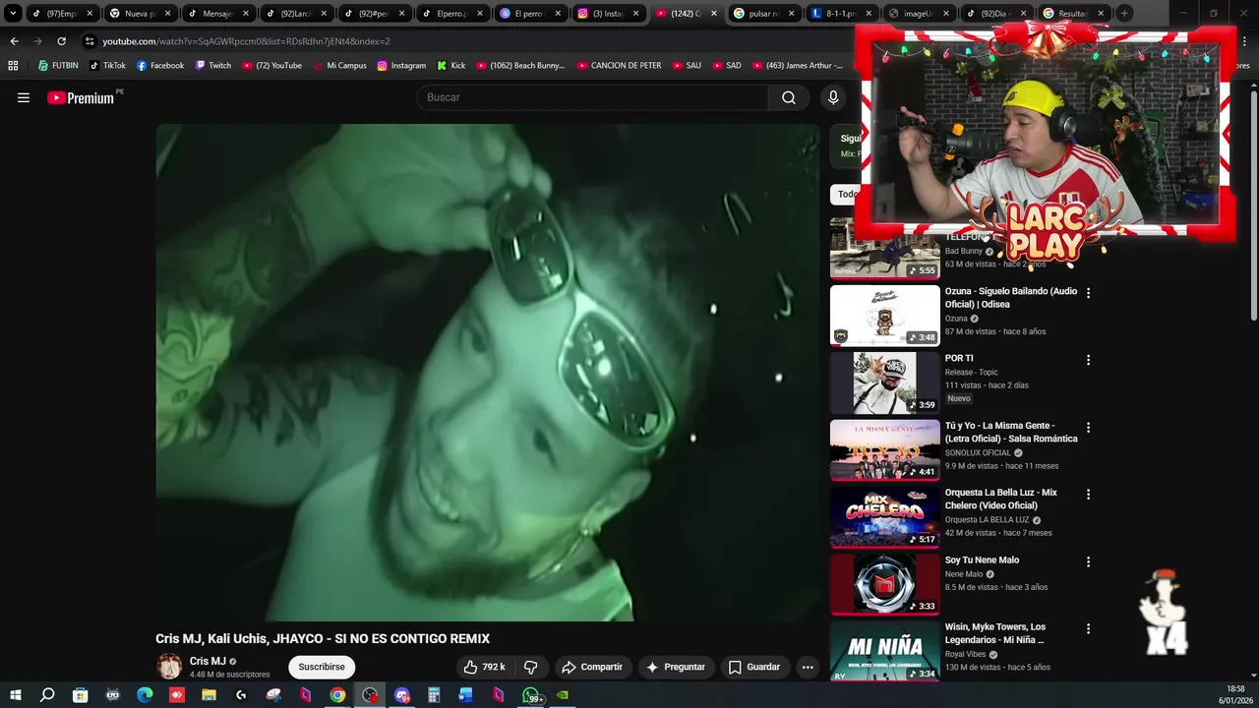Dislike the video with thumbs down

(x=530, y=667)
